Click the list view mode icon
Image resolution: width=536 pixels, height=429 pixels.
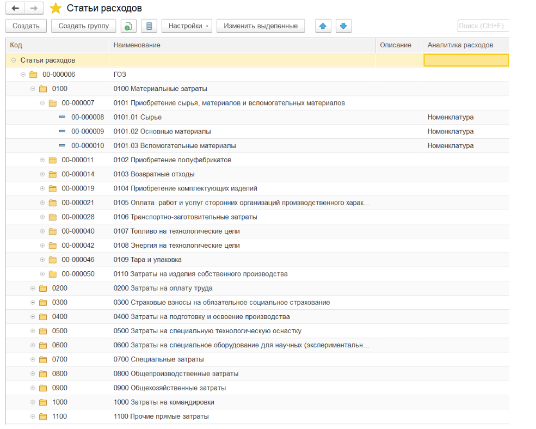click(x=149, y=26)
